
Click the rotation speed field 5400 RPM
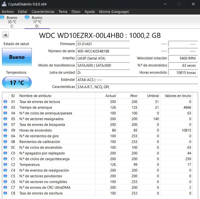183,58
